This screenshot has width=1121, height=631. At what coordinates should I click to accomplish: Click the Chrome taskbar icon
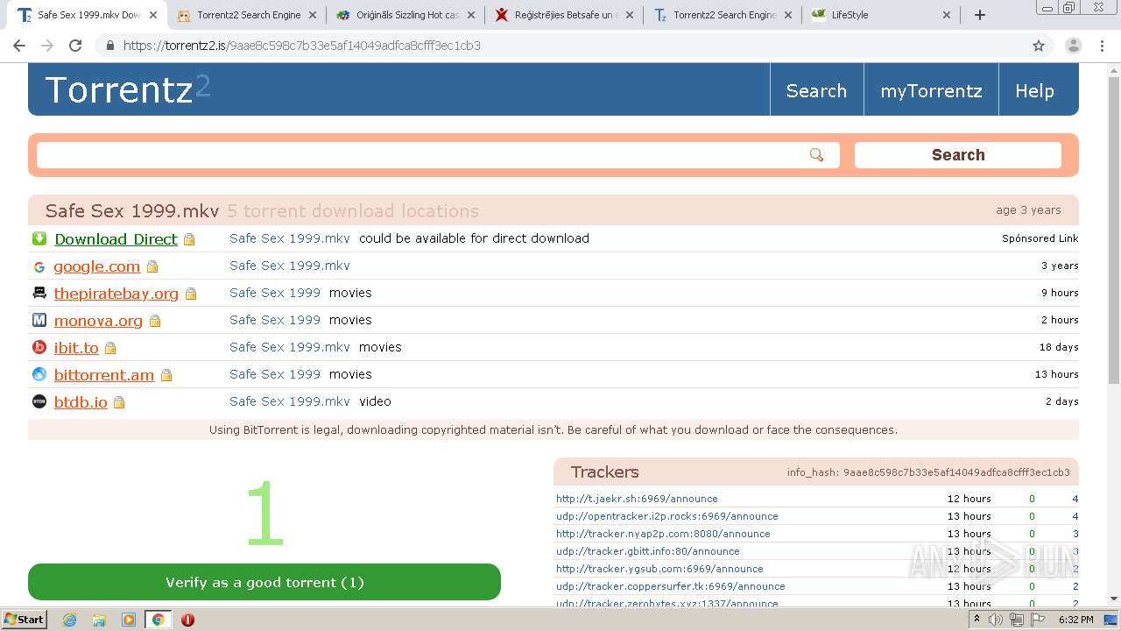click(x=158, y=620)
